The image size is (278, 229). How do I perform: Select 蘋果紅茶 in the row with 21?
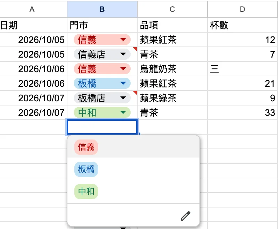point(172,83)
